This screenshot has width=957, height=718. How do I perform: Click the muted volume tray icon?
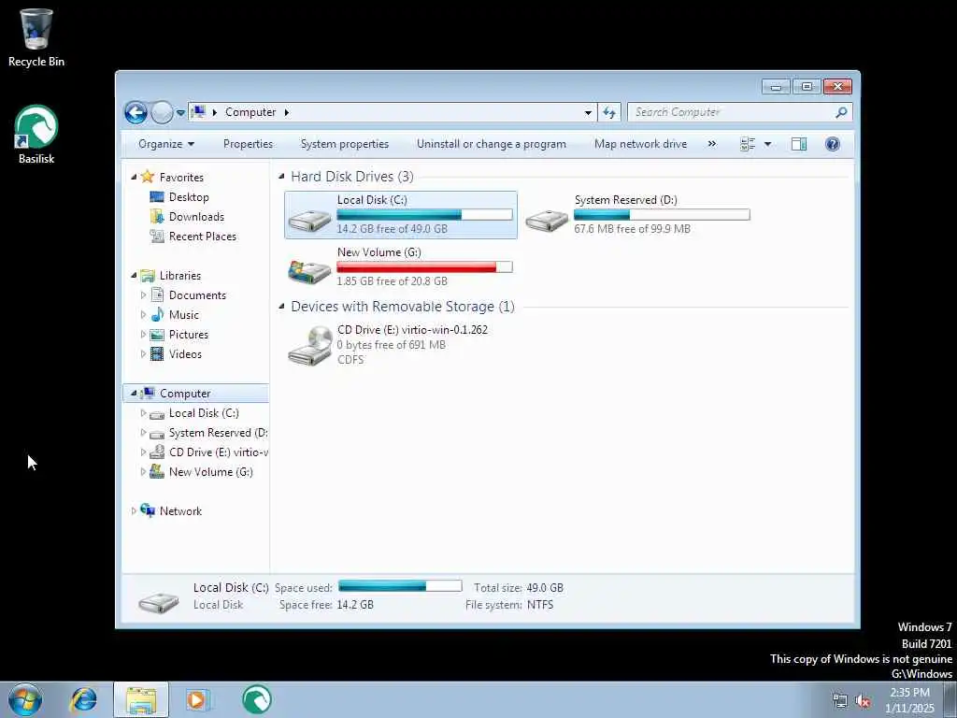click(863, 701)
